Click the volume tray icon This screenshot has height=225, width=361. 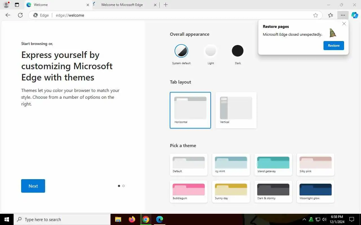[x=324, y=219]
